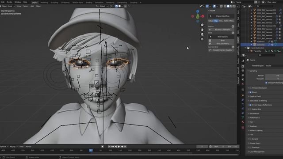
Task: Open the Modifiers wrench properties tab
Action: 243,100
